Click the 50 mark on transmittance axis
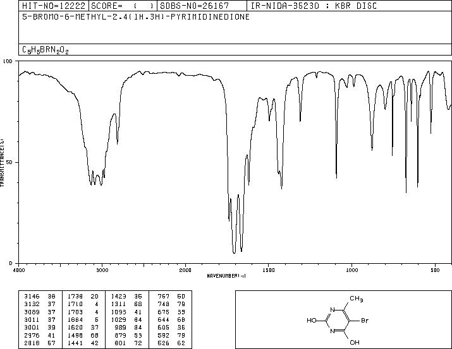452x349 pixels. 10,162
